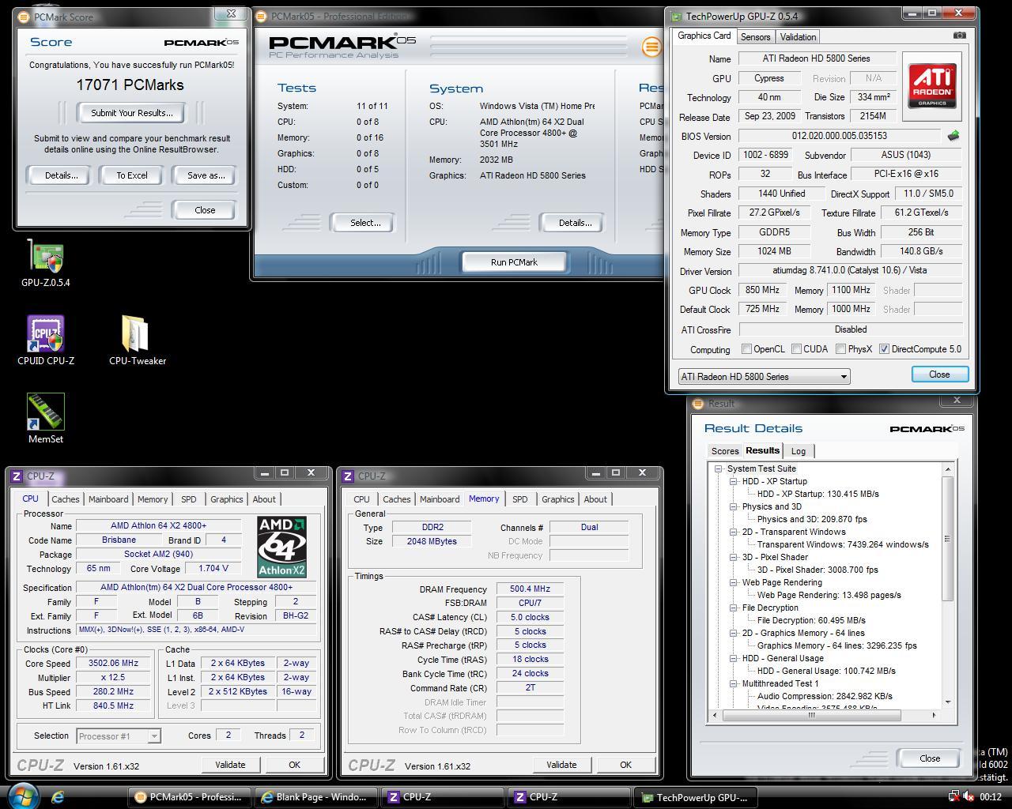Screen dimensions: 1012x809
Task: Launch Internet Explorer from quick launch
Action: click(58, 797)
